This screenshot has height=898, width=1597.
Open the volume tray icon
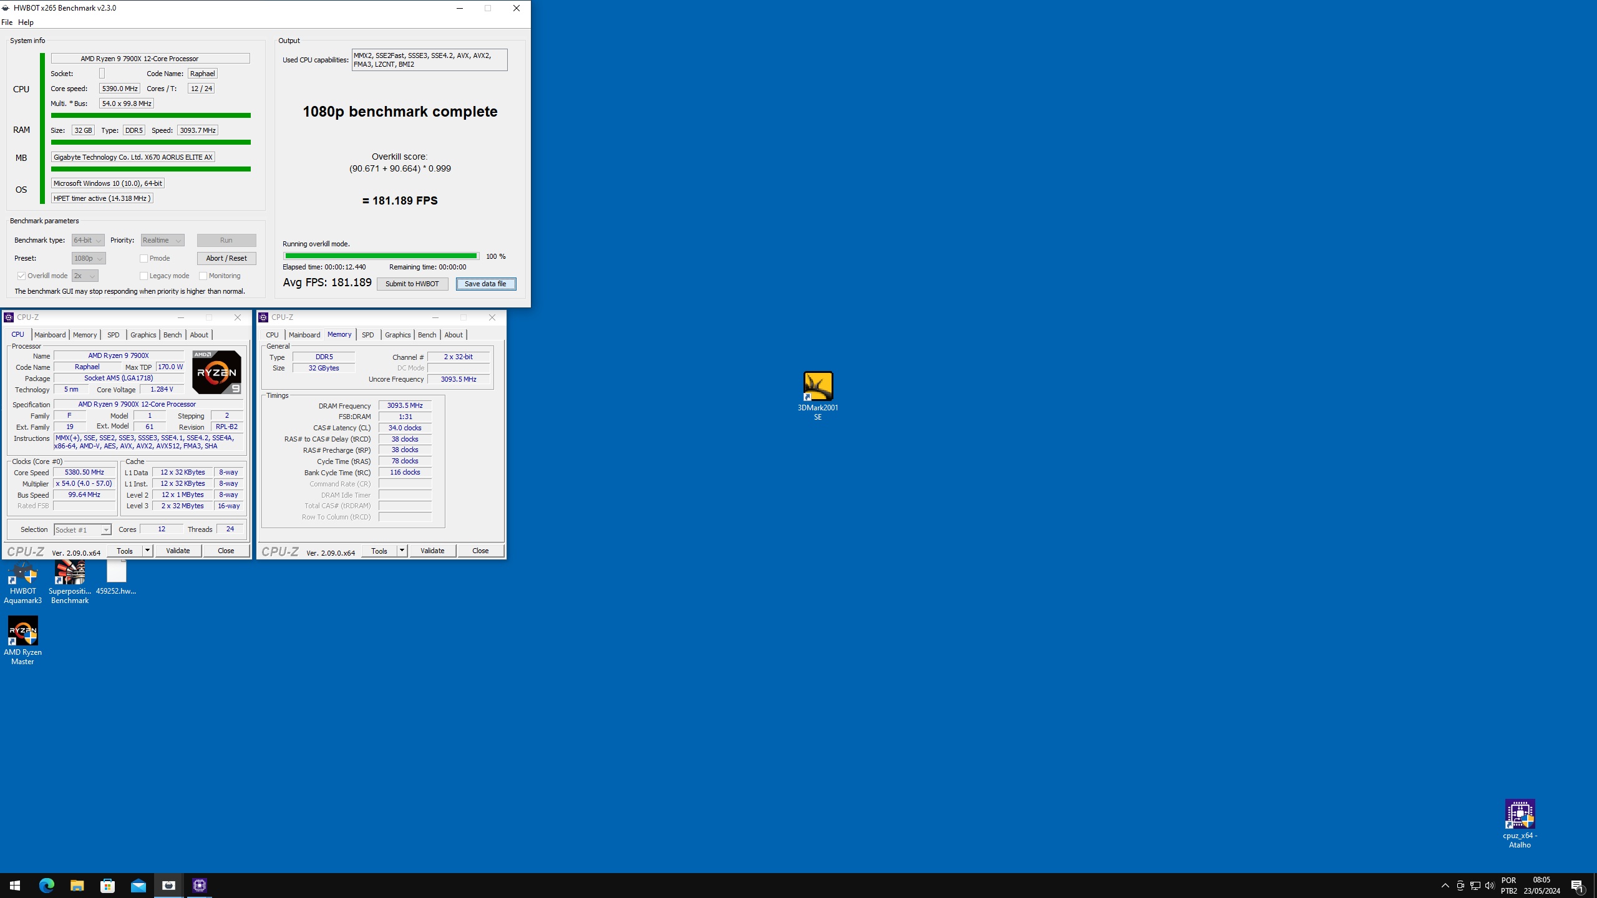[x=1490, y=886]
